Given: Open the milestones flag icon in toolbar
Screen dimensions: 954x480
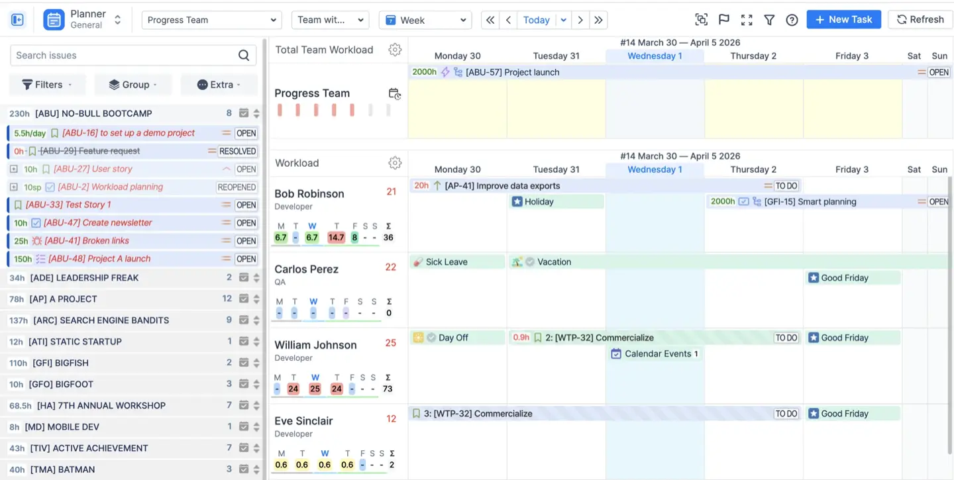Looking at the screenshot, I should (x=723, y=19).
